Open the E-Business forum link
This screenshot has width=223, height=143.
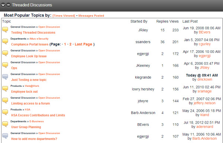pyautogui.click(x=36, y=121)
